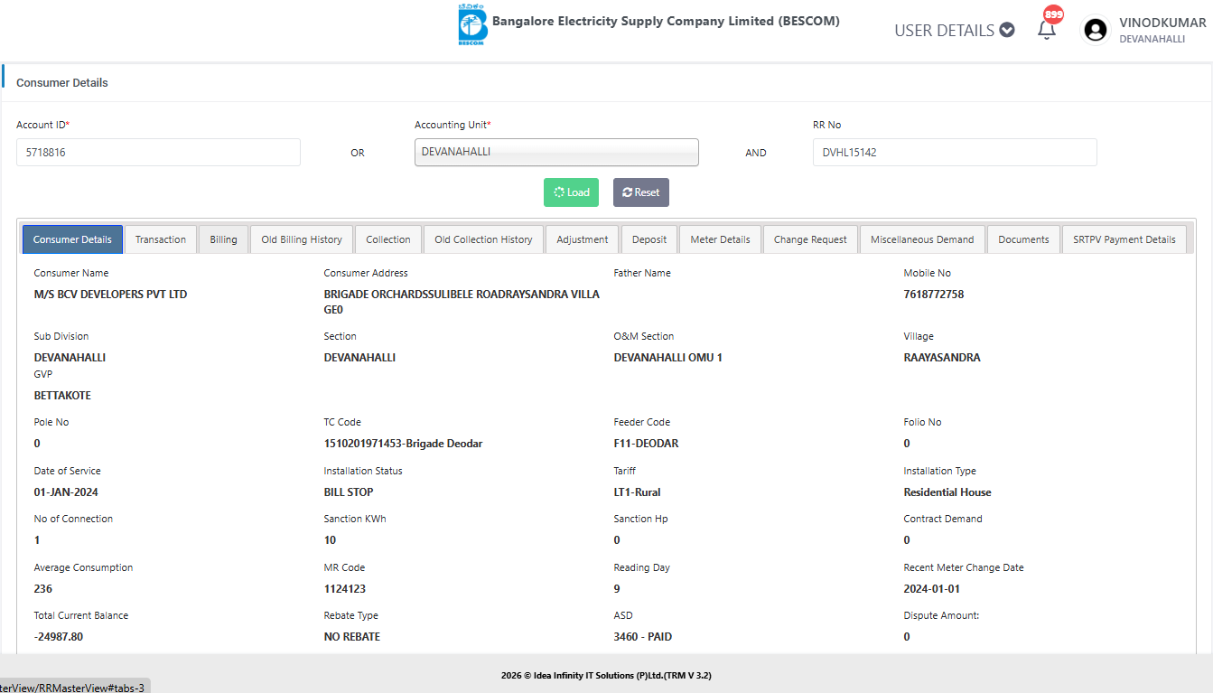This screenshot has height=693, width=1213.
Task: Switch to the Transaction tab
Action: point(161,239)
